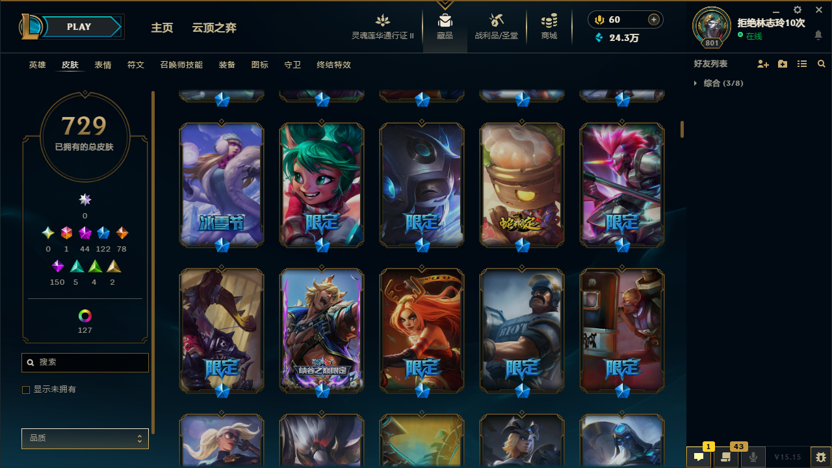Open the 灵魂莲华通行证 II pass icon
This screenshot has width=832, height=468.
(383, 20)
